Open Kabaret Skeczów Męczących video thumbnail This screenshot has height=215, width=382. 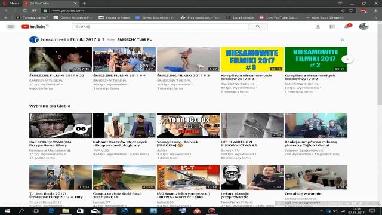[x=124, y=125]
